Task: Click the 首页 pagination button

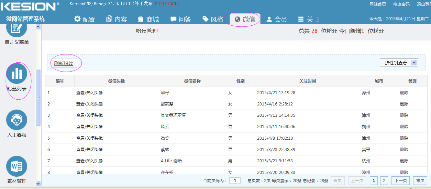Action: [338, 181]
